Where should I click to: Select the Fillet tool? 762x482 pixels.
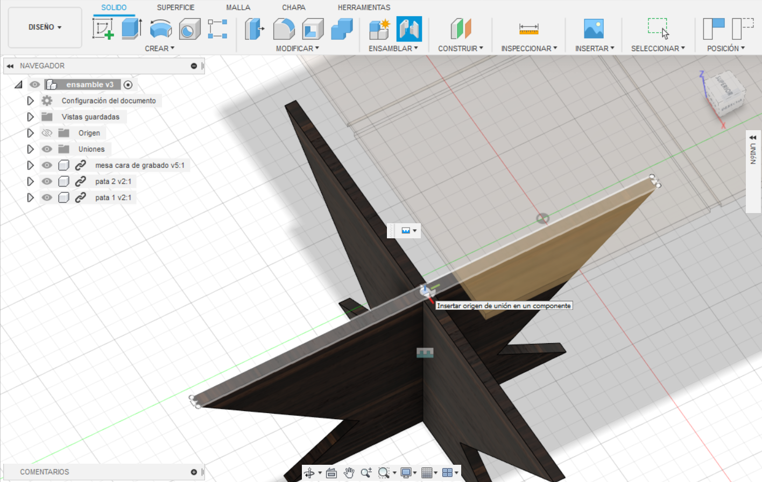[284, 29]
